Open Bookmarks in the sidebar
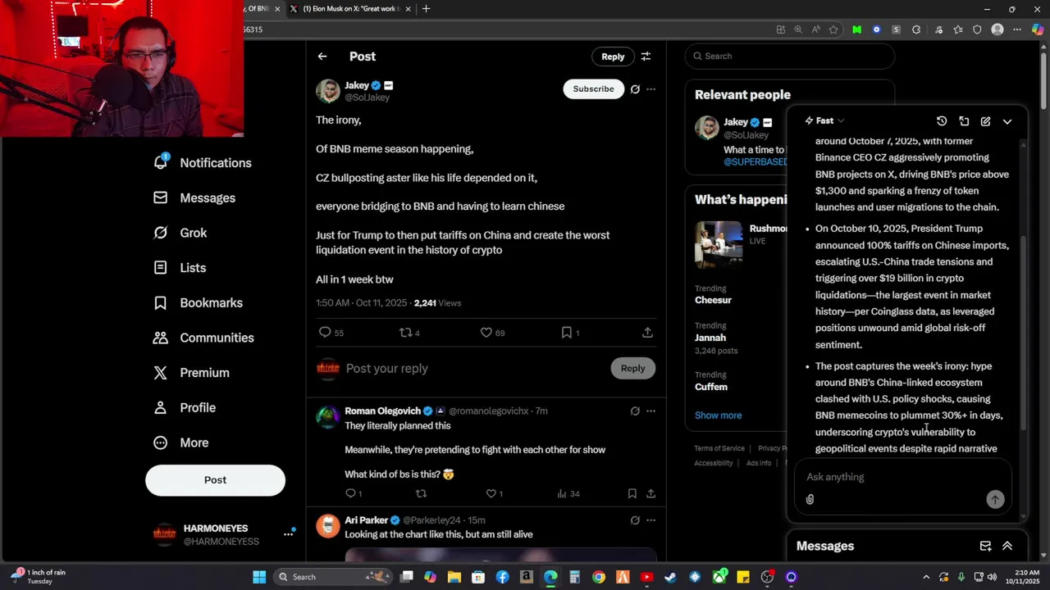 198,302
